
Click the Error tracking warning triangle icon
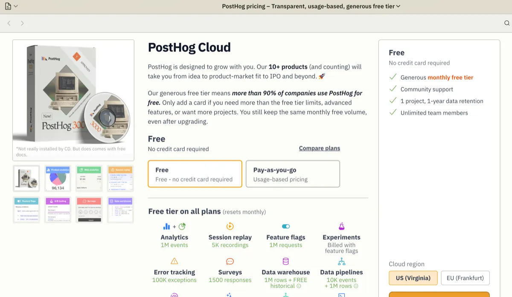(x=174, y=261)
